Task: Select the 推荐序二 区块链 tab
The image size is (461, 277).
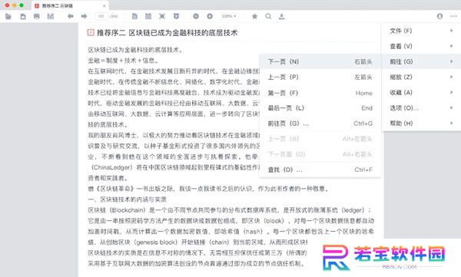Action: (x=70, y=5)
